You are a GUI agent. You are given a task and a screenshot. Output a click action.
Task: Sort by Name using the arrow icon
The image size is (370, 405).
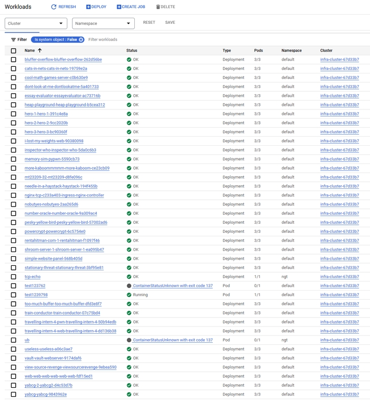click(40, 51)
